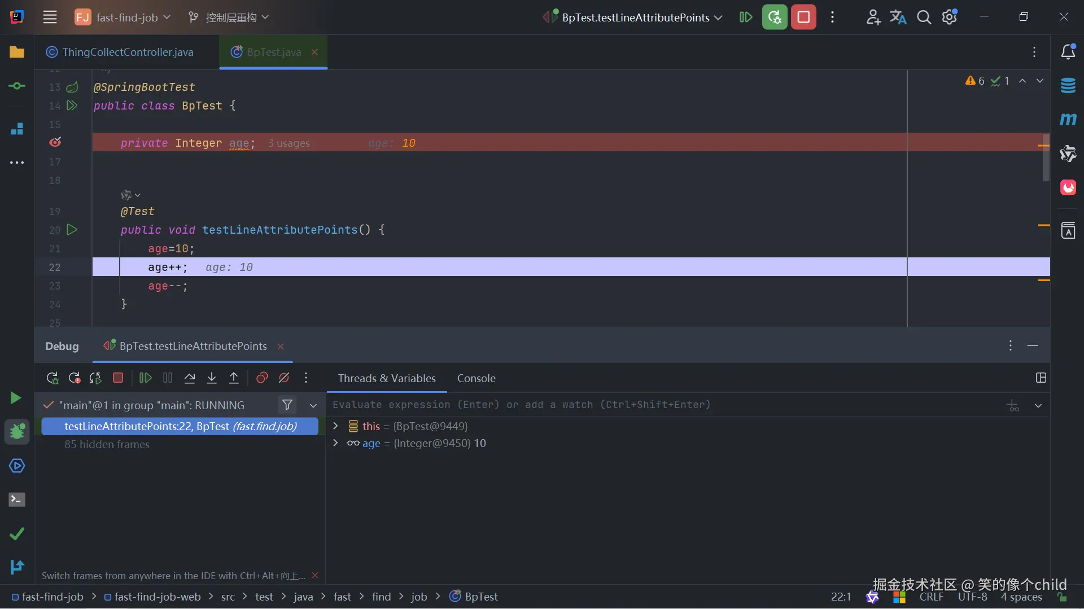Open the Git branch dropdown 控制层重构

coord(229,17)
